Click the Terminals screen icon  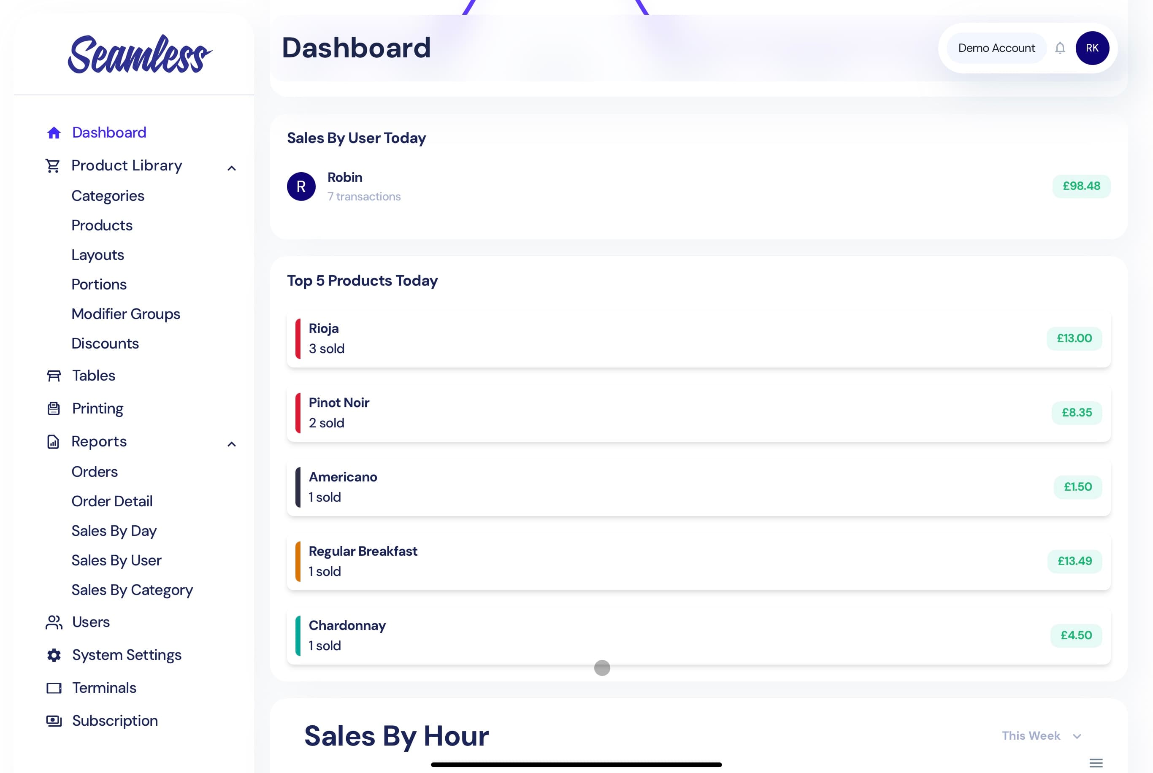pos(54,688)
